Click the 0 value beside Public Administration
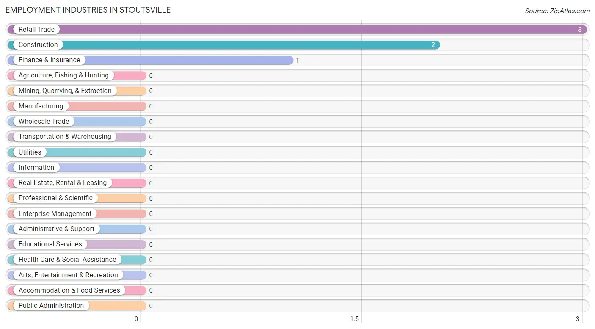 (x=151, y=306)
